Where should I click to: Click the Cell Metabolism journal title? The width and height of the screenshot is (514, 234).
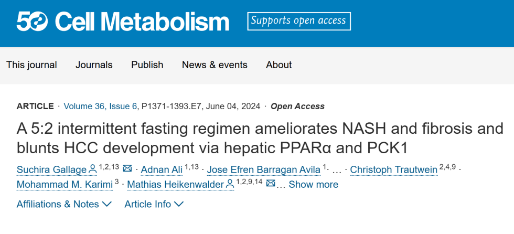pos(142,22)
